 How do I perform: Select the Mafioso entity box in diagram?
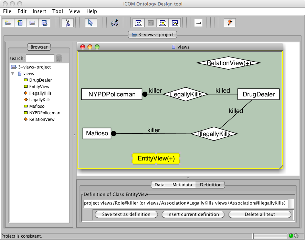click(97, 133)
